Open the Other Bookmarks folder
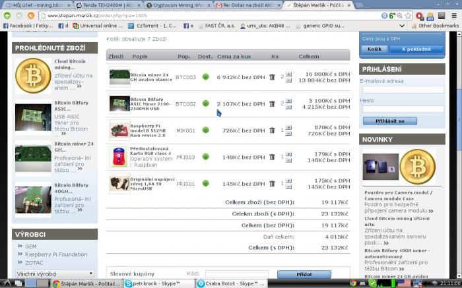Image resolution: width=462 pixels, height=288 pixels. [435, 26]
